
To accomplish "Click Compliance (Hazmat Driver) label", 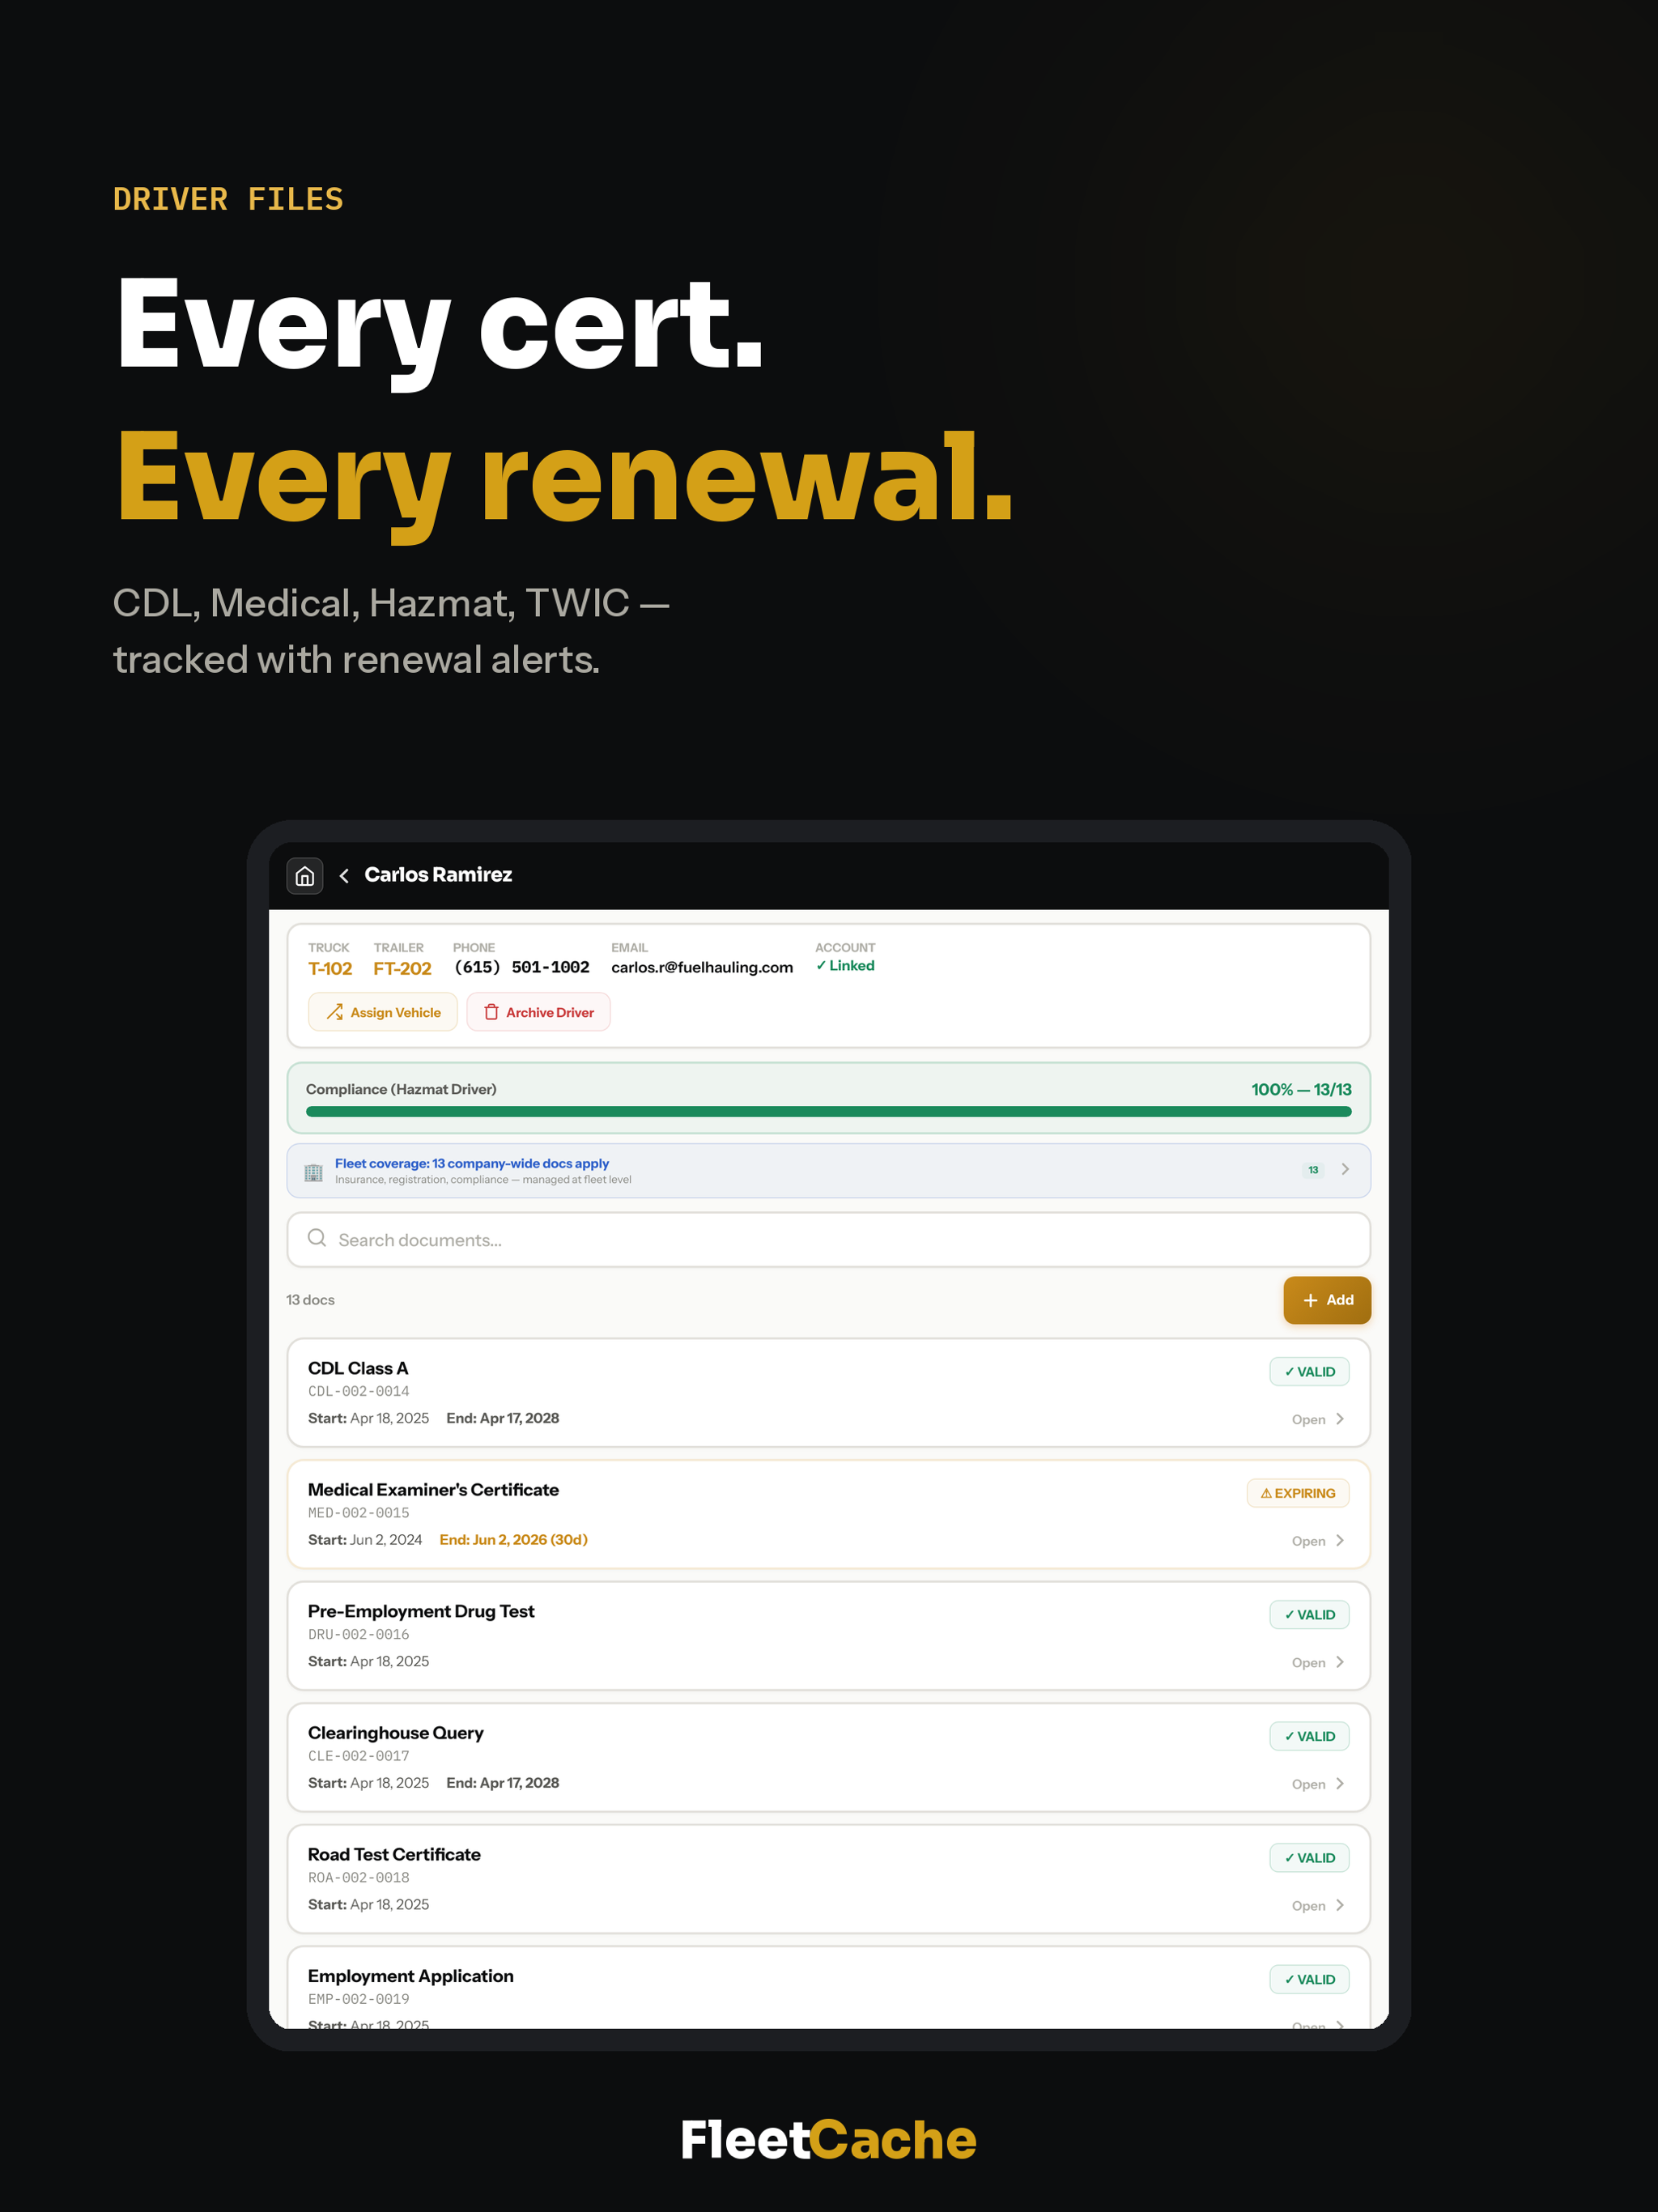I will pyautogui.click(x=401, y=1089).
